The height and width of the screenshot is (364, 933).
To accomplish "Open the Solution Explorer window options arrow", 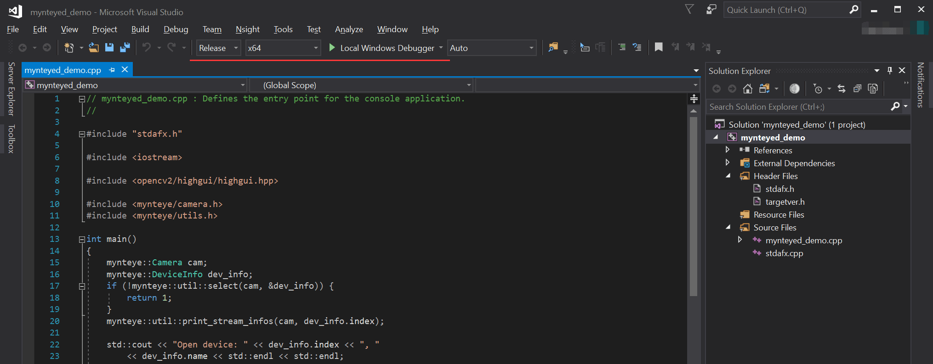I will [877, 71].
